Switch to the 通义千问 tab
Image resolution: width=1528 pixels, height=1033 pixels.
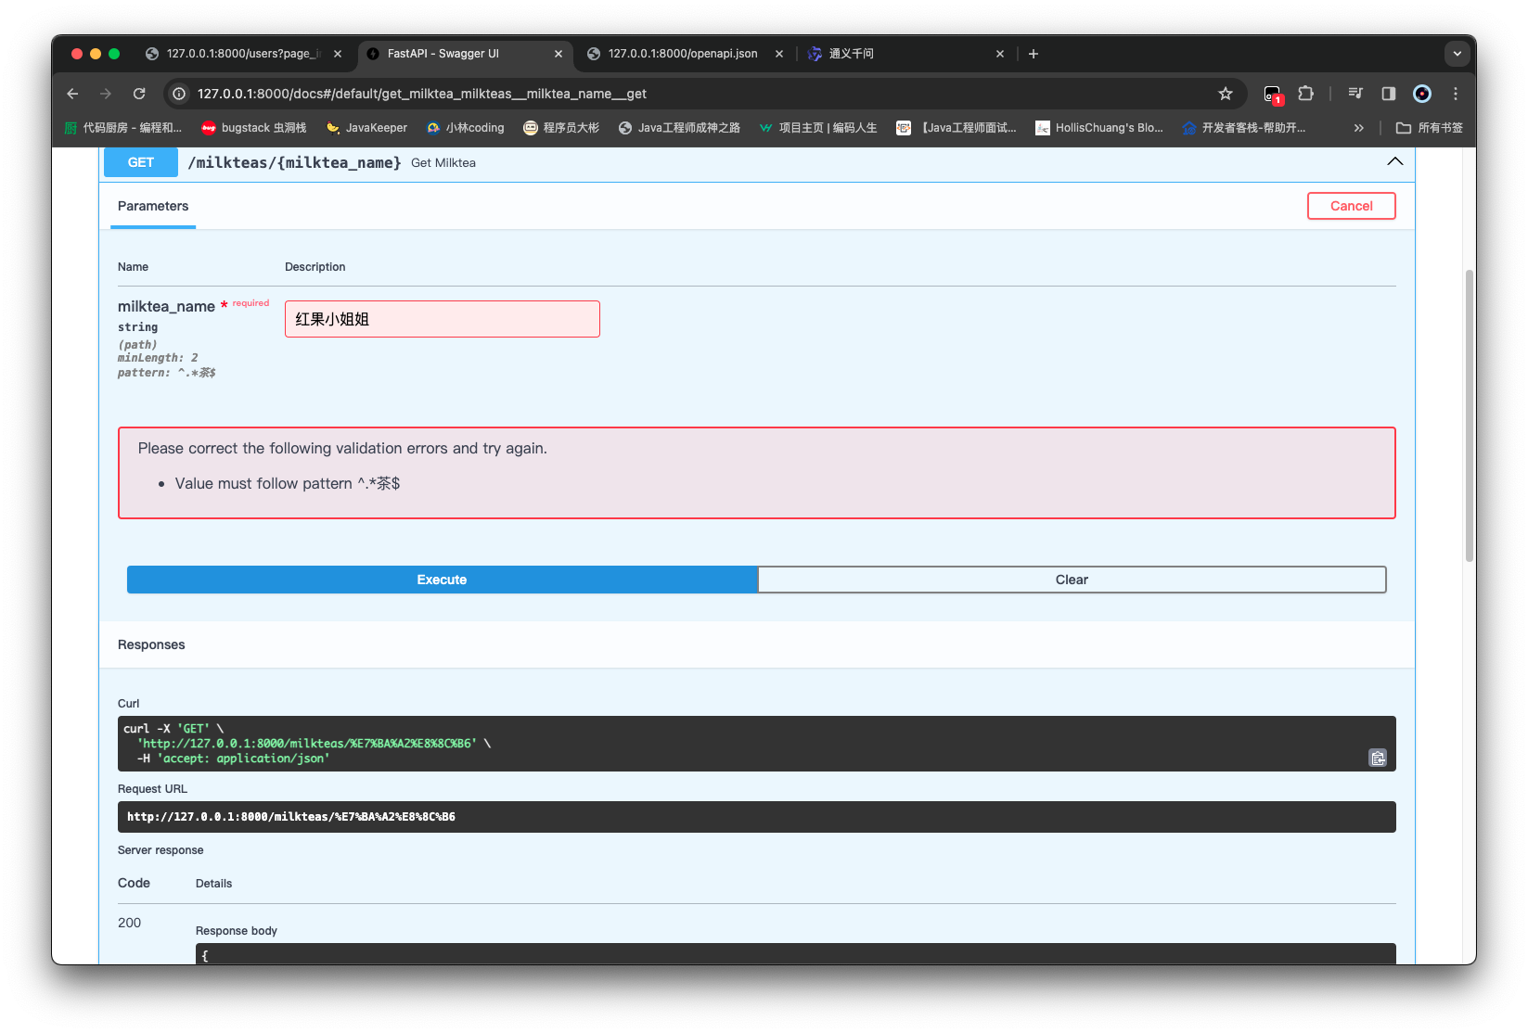[905, 54]
